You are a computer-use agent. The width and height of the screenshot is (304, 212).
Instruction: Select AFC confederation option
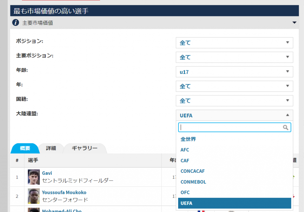[x=185, y=150]
